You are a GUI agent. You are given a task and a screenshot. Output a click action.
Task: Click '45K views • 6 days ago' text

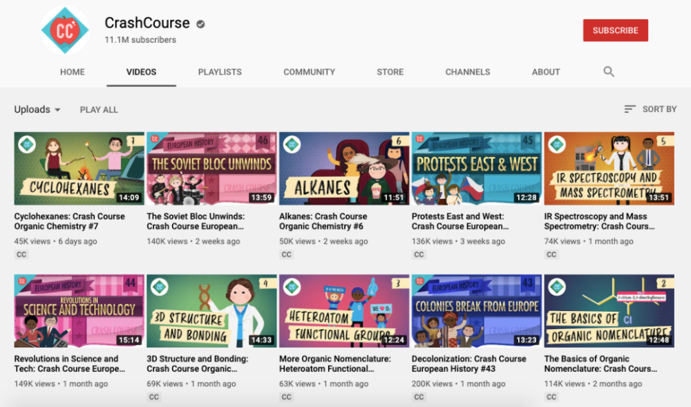pos(55,241)
